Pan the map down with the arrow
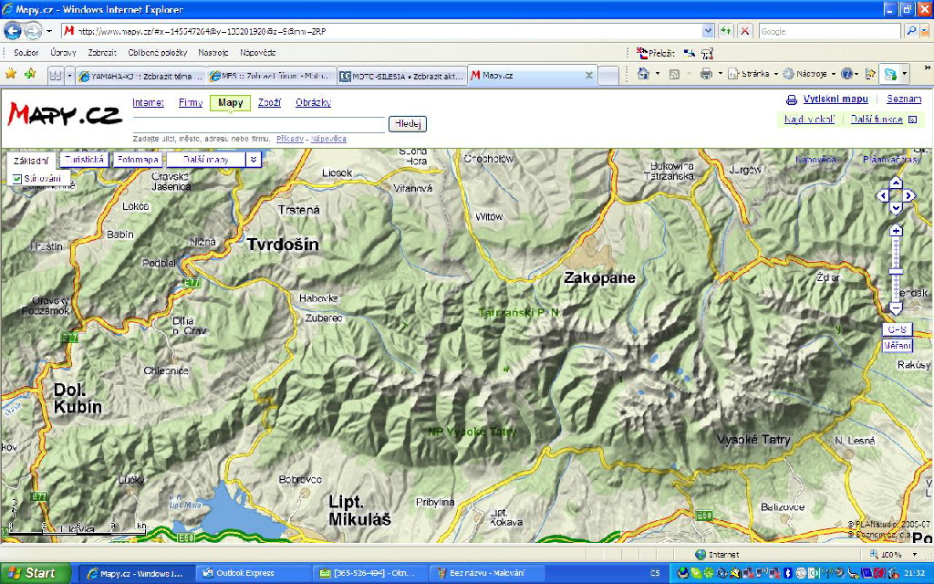The width and height of the screenshot is (934, 584). click(896, 208)
